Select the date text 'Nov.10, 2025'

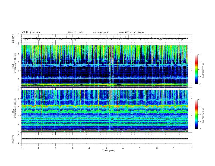76,33
